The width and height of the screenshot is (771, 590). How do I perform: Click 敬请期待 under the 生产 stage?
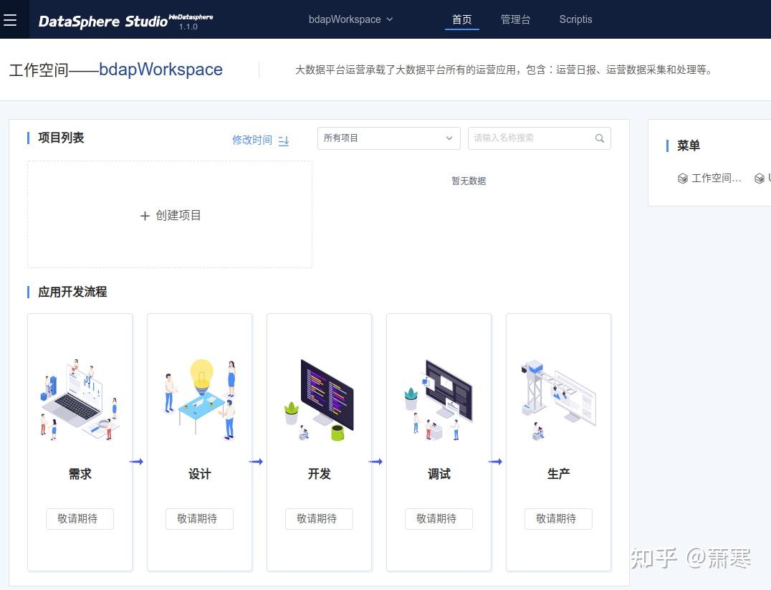557,518
